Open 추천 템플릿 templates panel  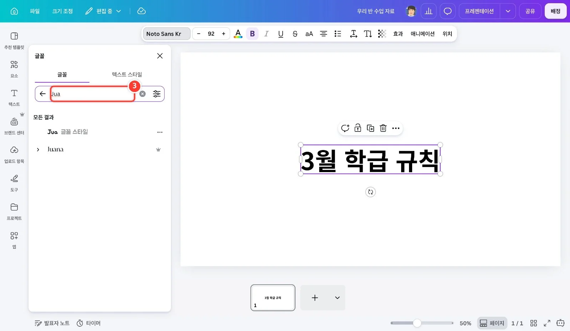14,40
